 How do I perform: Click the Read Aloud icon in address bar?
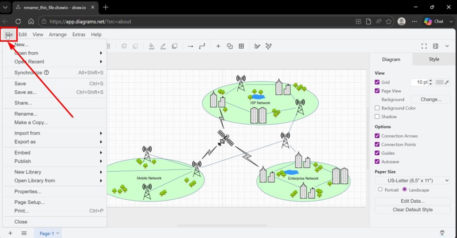coord(378,21)
